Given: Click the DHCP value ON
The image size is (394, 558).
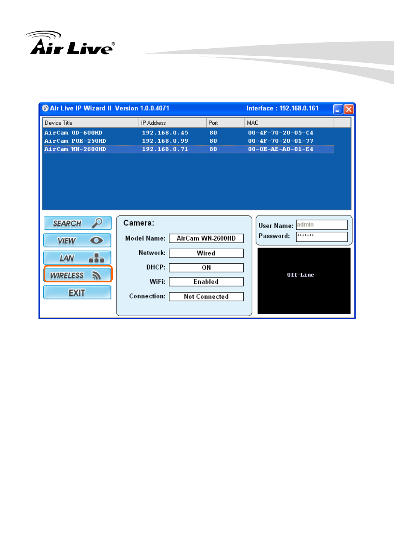Looking at the screenshot, I should (x=206, y=268).
